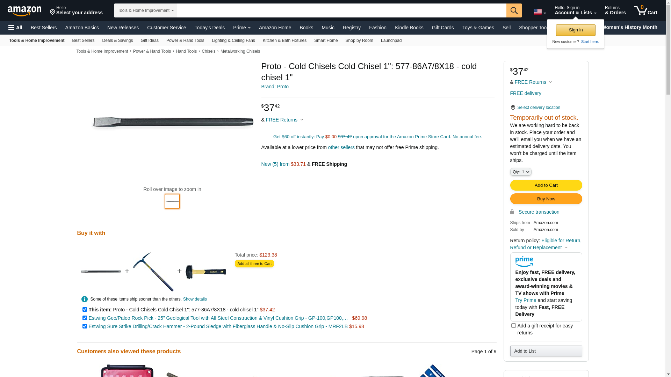Screen dimensions: 671x377
Task: Enable the gift receipt checkbox
Action: 513,326
